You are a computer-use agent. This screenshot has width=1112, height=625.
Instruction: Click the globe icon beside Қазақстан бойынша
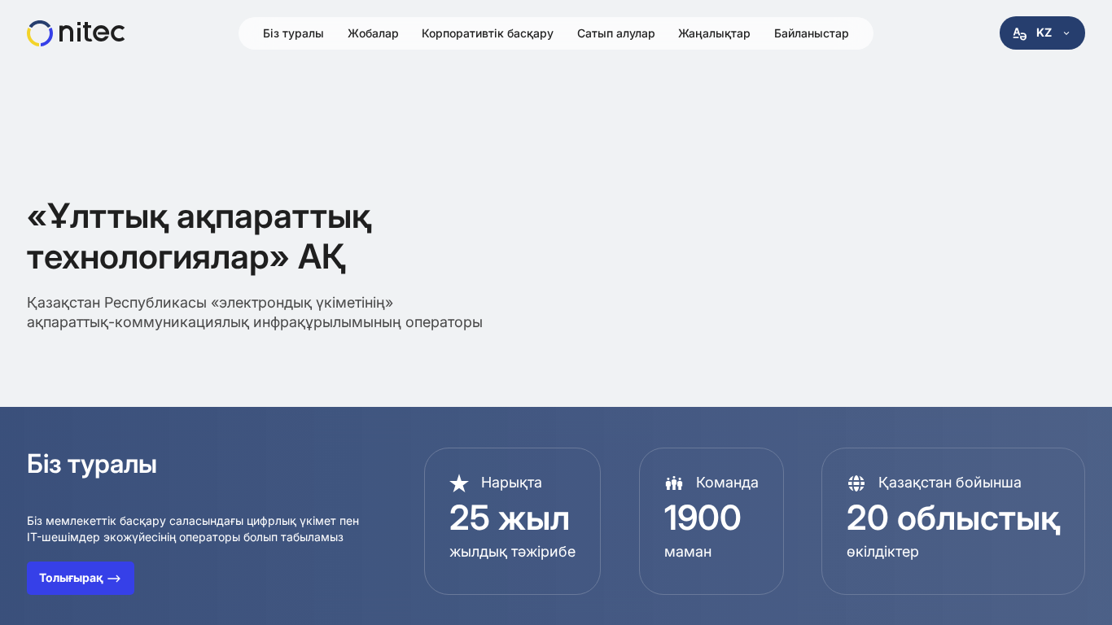[x=856, y=483]
